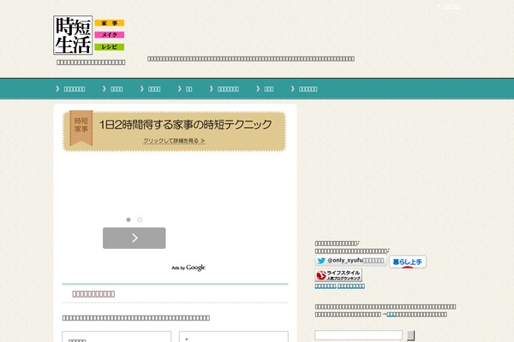
Task: Open the 1日2時間得する家事の時短テクニック banner
Action: tap(174, 131)
